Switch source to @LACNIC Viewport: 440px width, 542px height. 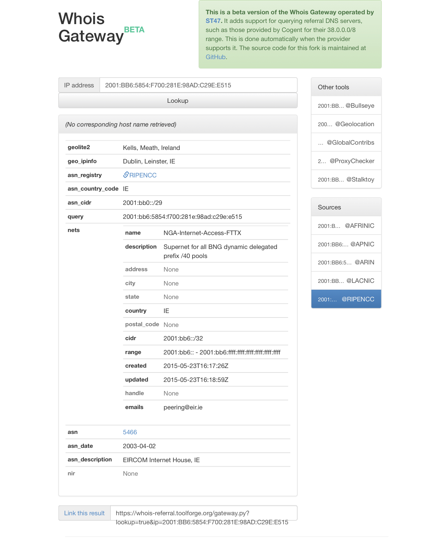(x=346, y=281)
